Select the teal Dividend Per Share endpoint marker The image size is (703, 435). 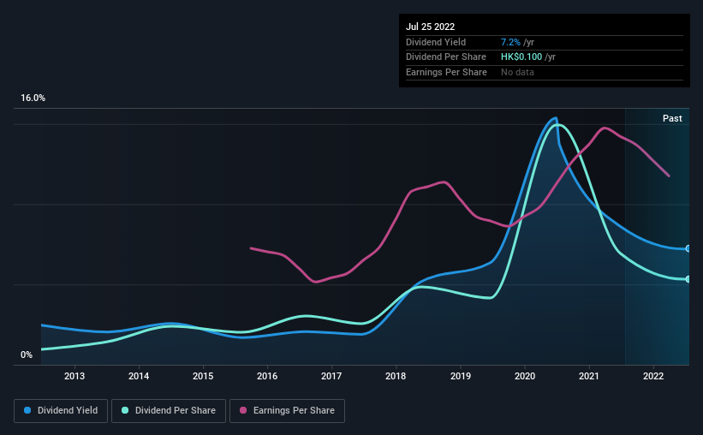[x=688, y=279]
